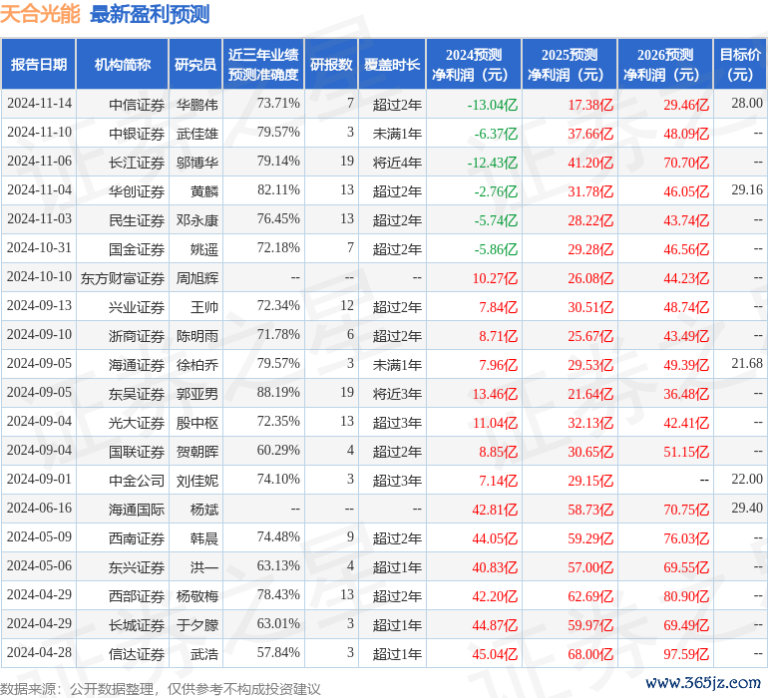Click the date 2024-10-31
The height and width of the screenshot is (698, 768).
[x=39, y=248]
